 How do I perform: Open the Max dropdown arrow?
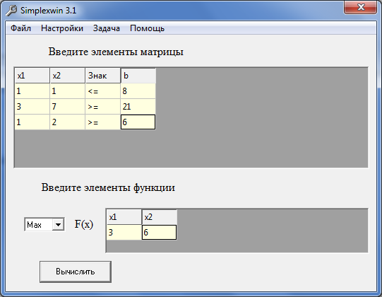58,224
